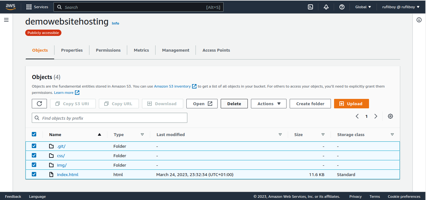Uncheck the img/ row checkbox
The image size is (426, 200).
[34, 165]
